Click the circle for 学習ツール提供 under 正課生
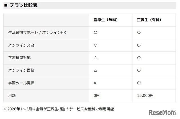Screen dimensions: 180x119 point(139,83)
